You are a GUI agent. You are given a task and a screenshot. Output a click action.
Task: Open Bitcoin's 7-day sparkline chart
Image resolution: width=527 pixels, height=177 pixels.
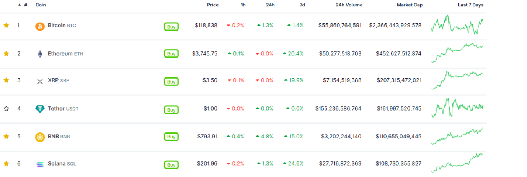(457, 25)
